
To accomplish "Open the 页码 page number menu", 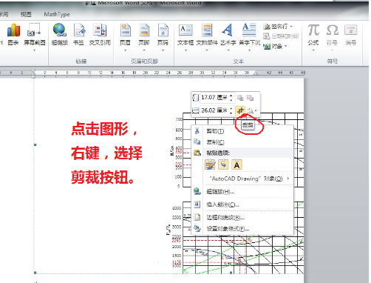I will 163,35.
